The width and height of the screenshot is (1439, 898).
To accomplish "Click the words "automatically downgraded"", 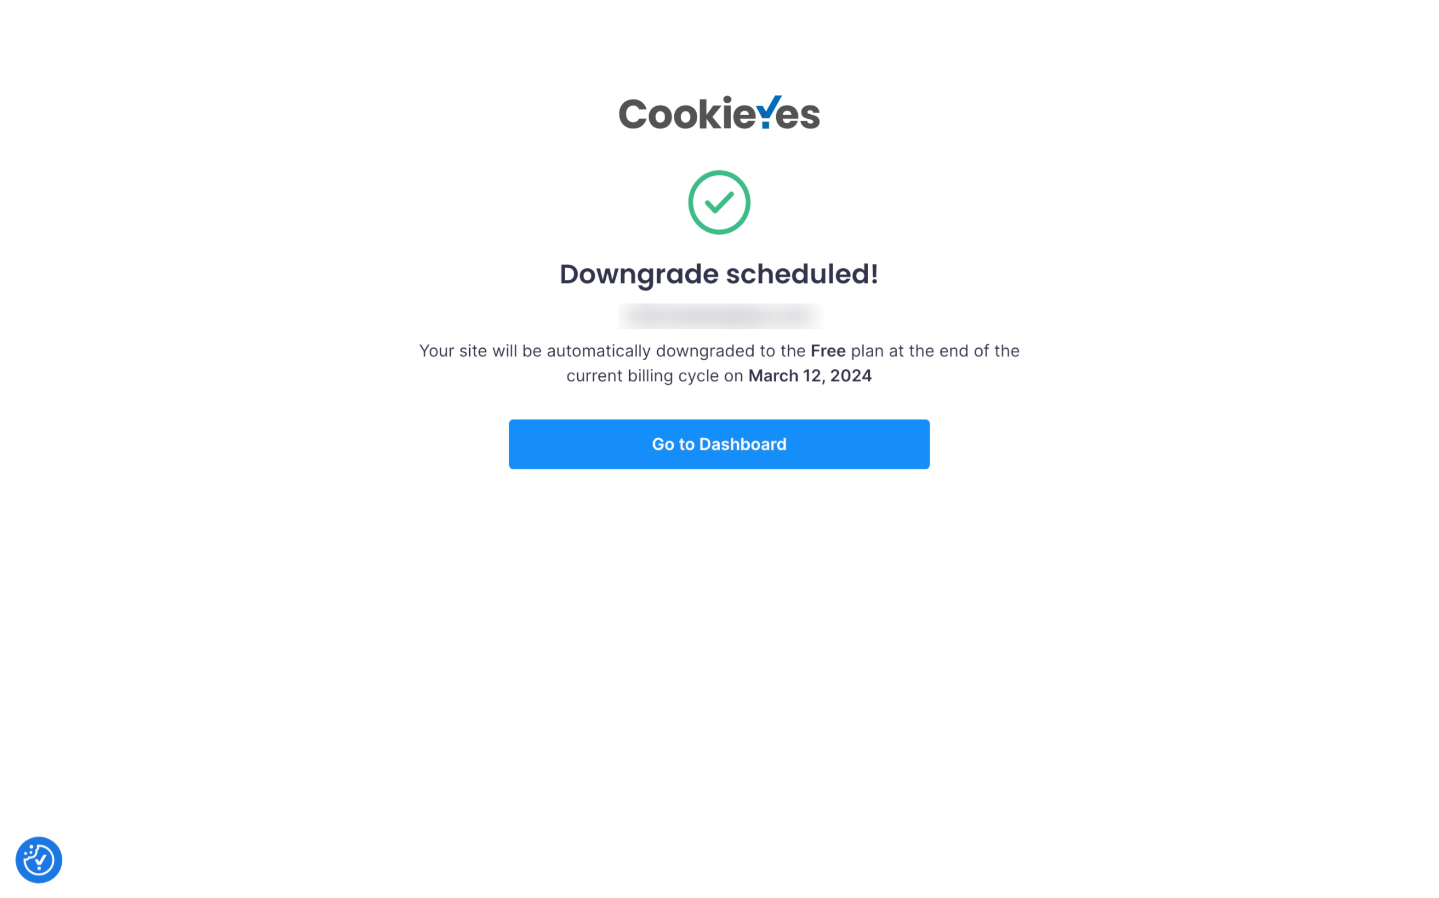I will coord(650,351).
